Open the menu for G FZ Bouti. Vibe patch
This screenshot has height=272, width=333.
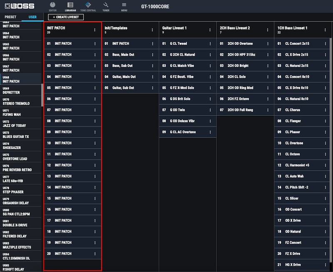(210, 77)
